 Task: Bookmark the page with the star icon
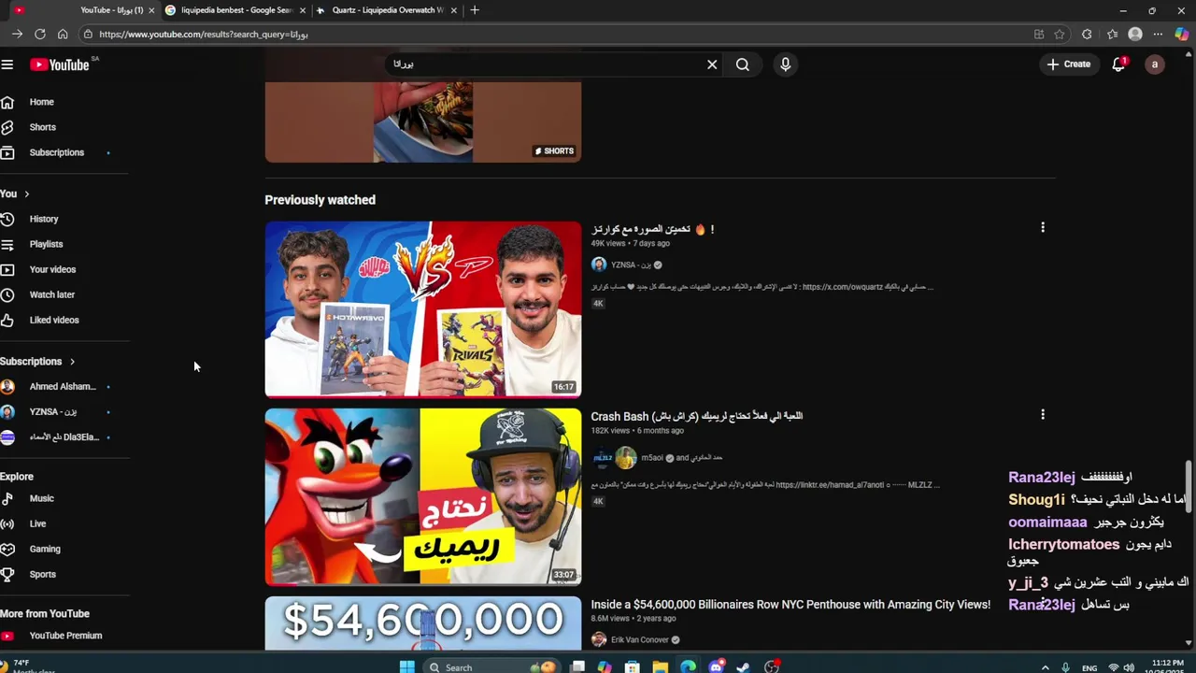1059,35
